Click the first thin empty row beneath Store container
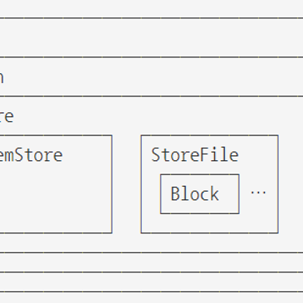 coord(151,262)
